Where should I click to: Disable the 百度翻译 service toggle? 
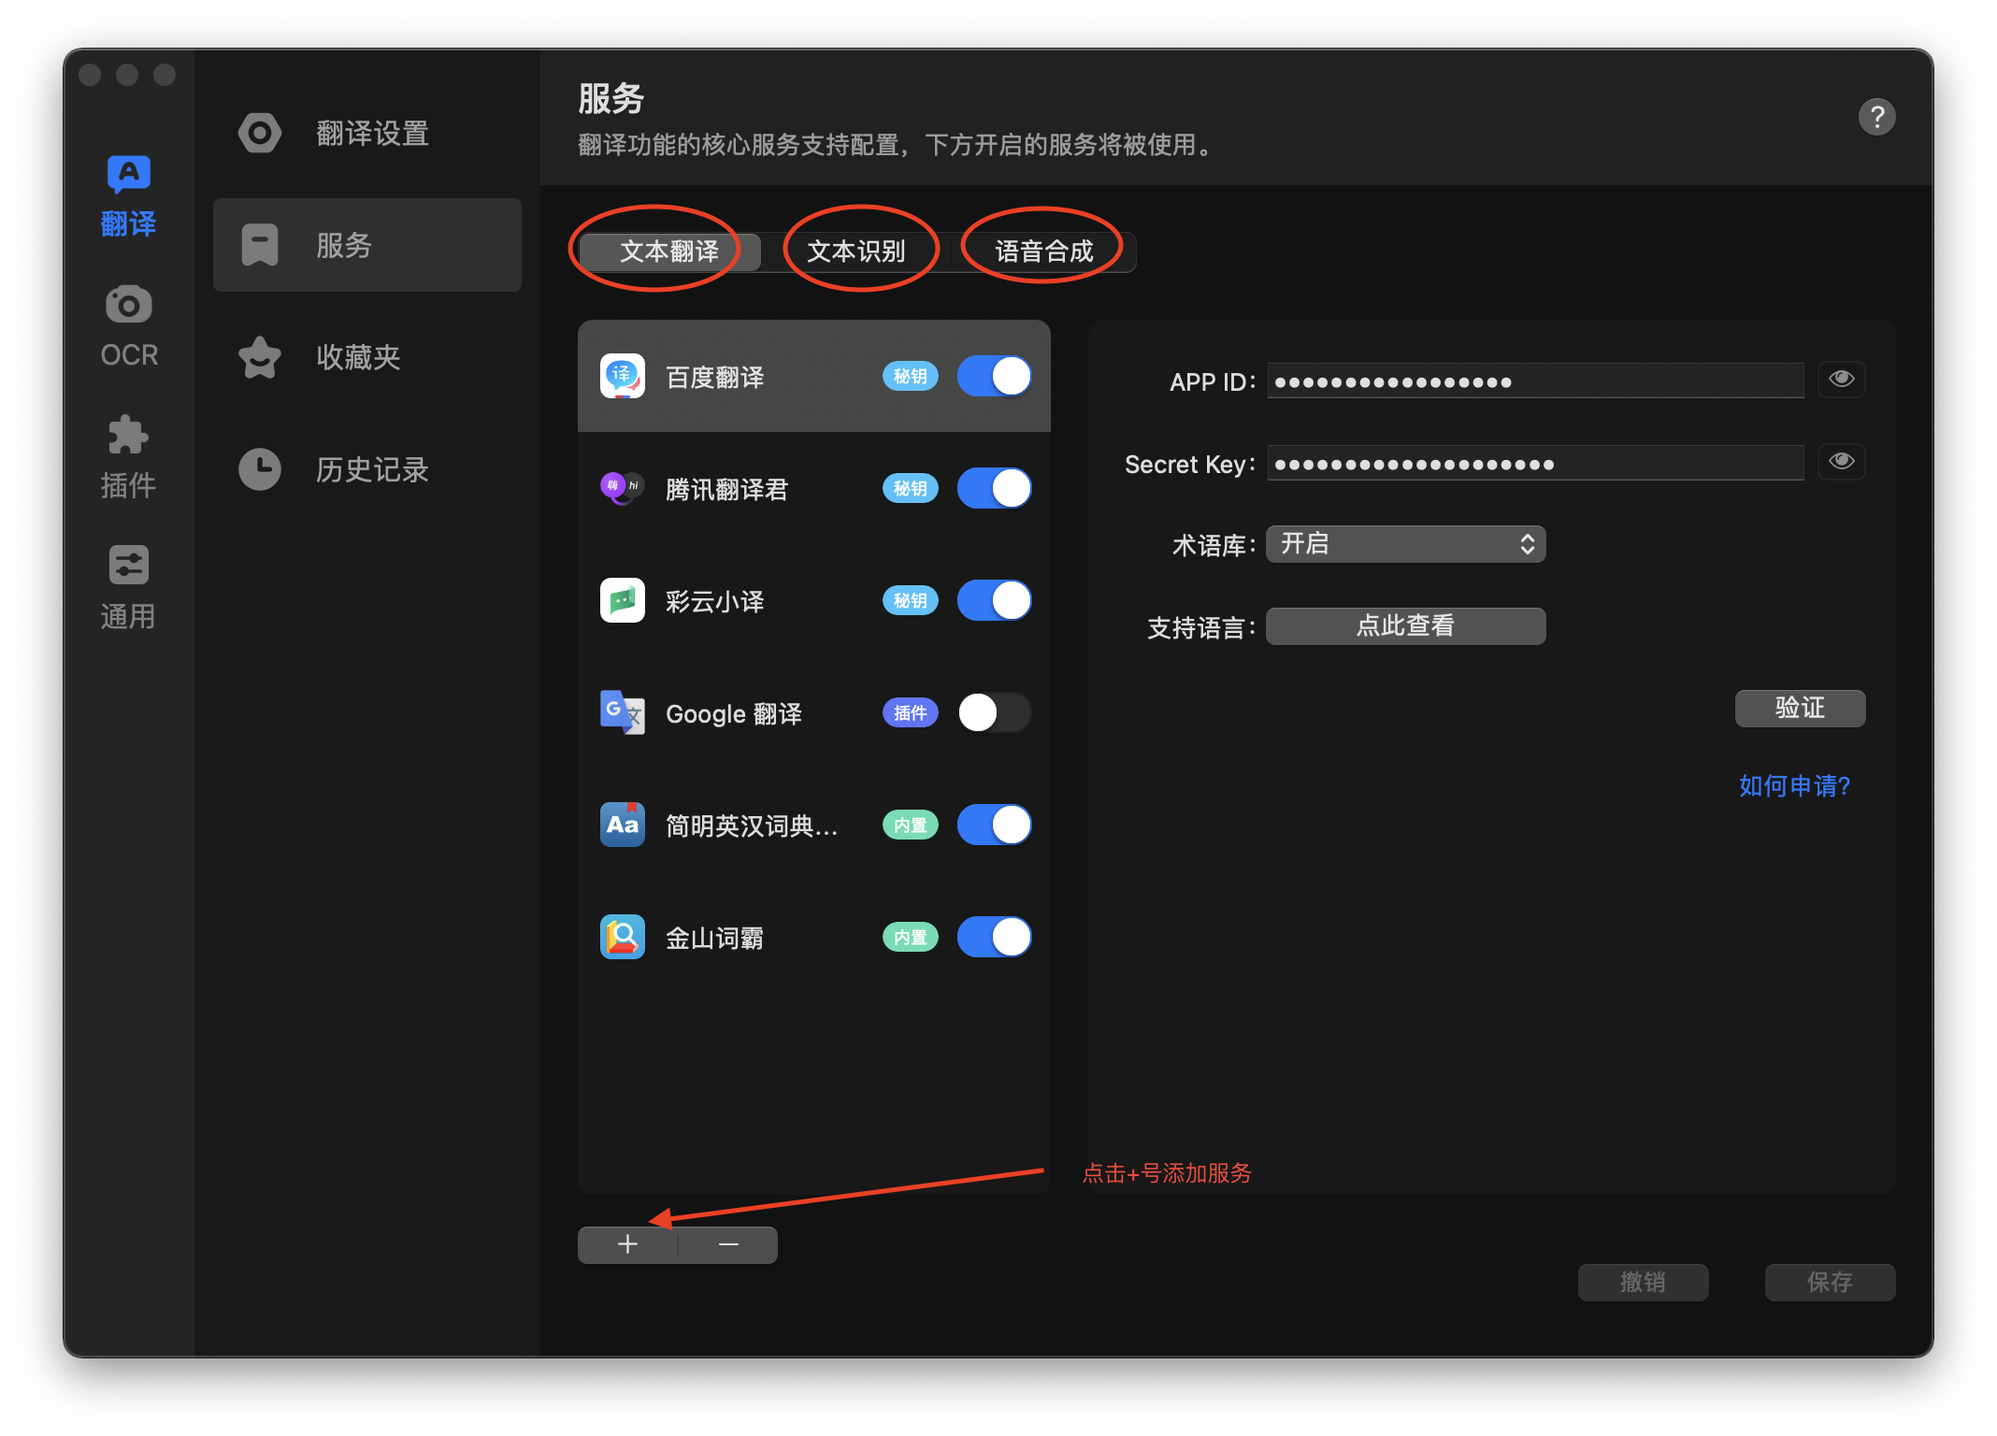pyautogui.click(x=994, y=377)
